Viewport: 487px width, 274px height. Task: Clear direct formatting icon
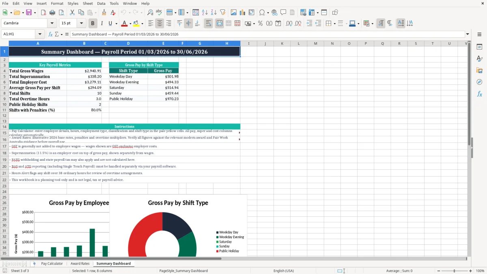coord(113,13)
